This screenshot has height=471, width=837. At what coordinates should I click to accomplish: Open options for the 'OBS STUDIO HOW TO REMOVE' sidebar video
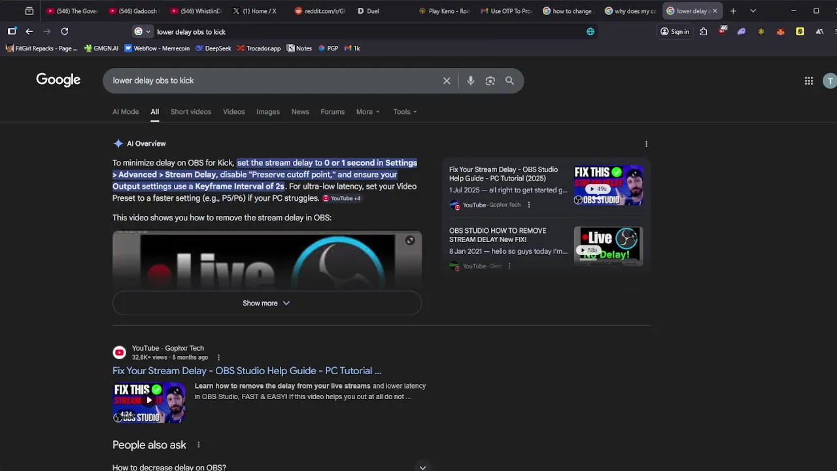tap(509, 266)
